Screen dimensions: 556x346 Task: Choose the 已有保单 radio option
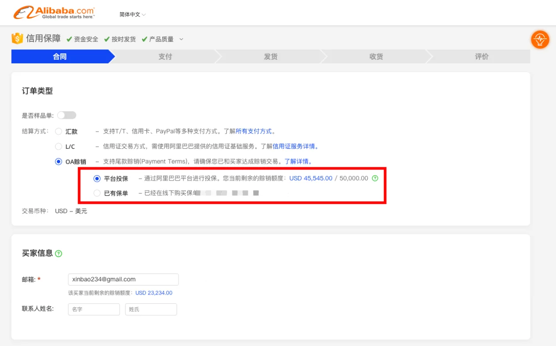(x=97, y=193)
